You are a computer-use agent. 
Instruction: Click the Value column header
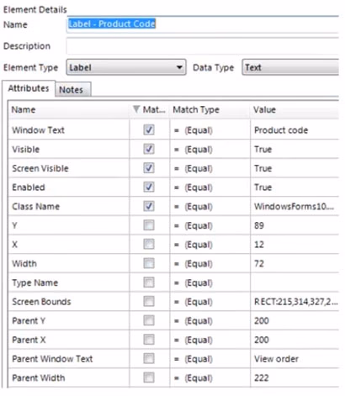click(x=295, y=109)
